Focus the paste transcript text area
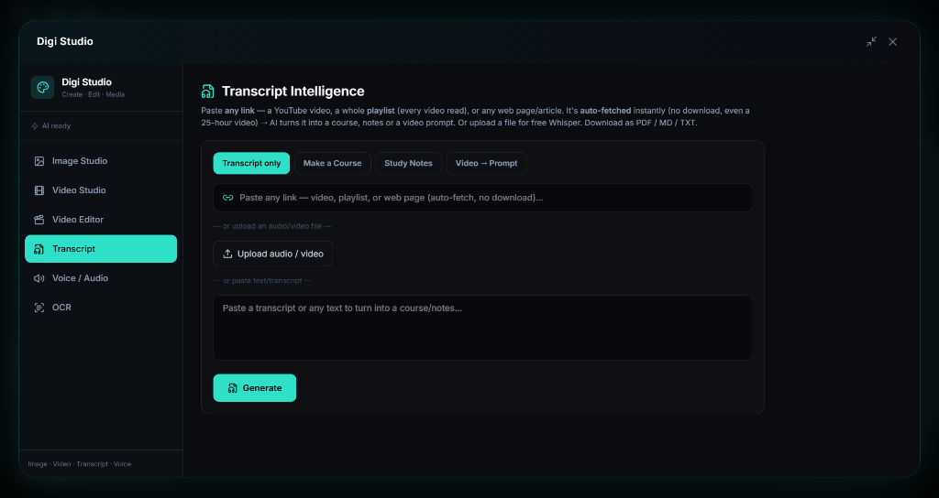939x498 pixels. pos(482,328)
